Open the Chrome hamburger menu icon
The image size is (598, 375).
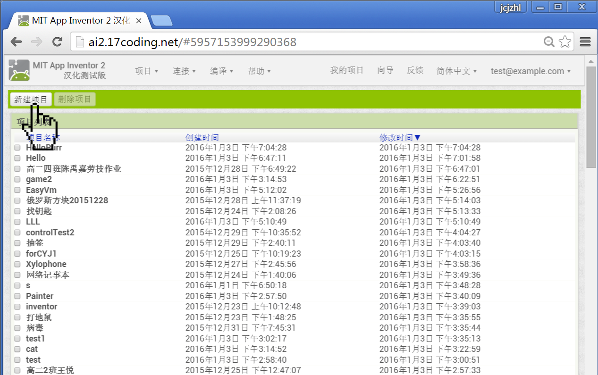point(585,42)
